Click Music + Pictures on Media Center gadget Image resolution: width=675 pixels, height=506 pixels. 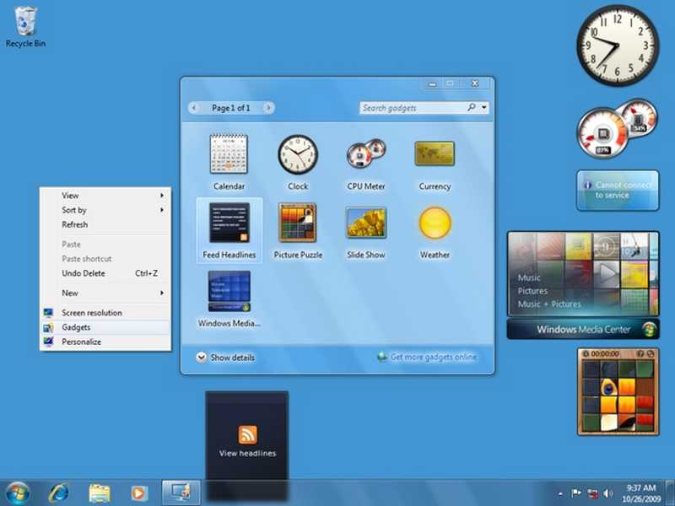tap(549, 304)
